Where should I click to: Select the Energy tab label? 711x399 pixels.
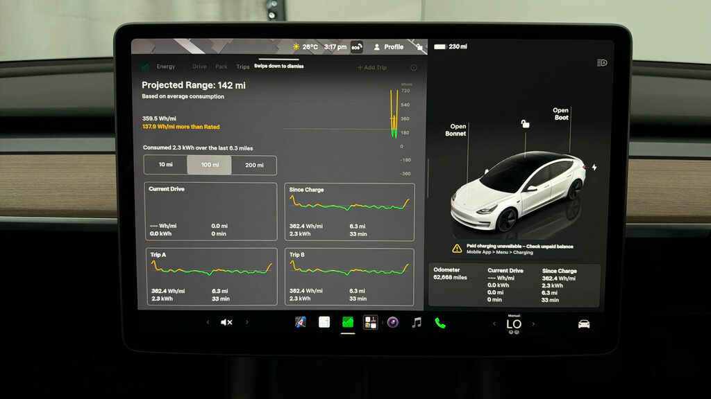tap(166, 66)
